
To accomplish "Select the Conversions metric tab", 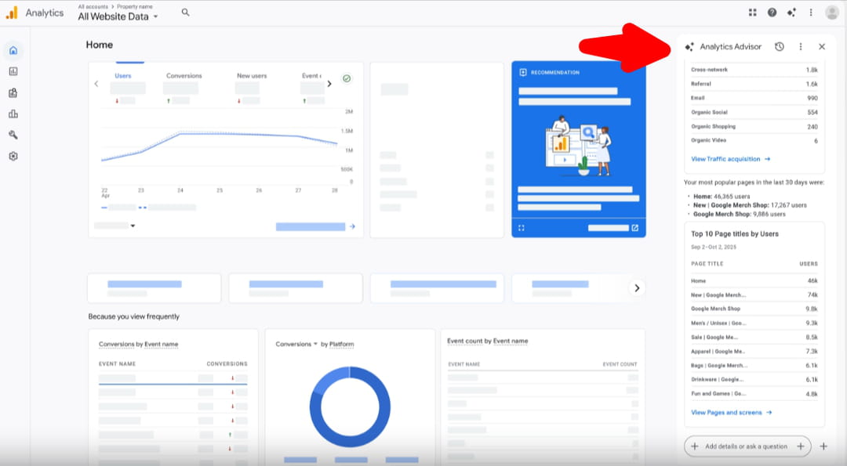I will point(184,76).
